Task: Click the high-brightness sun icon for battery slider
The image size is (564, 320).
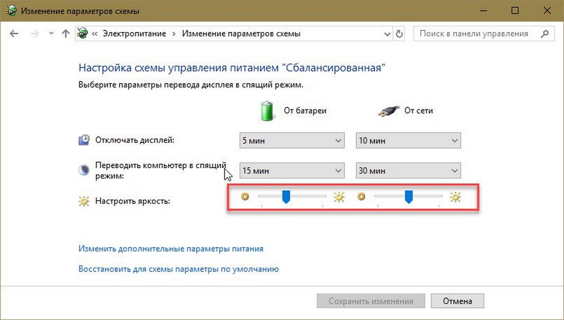Action: click(339, 197)
